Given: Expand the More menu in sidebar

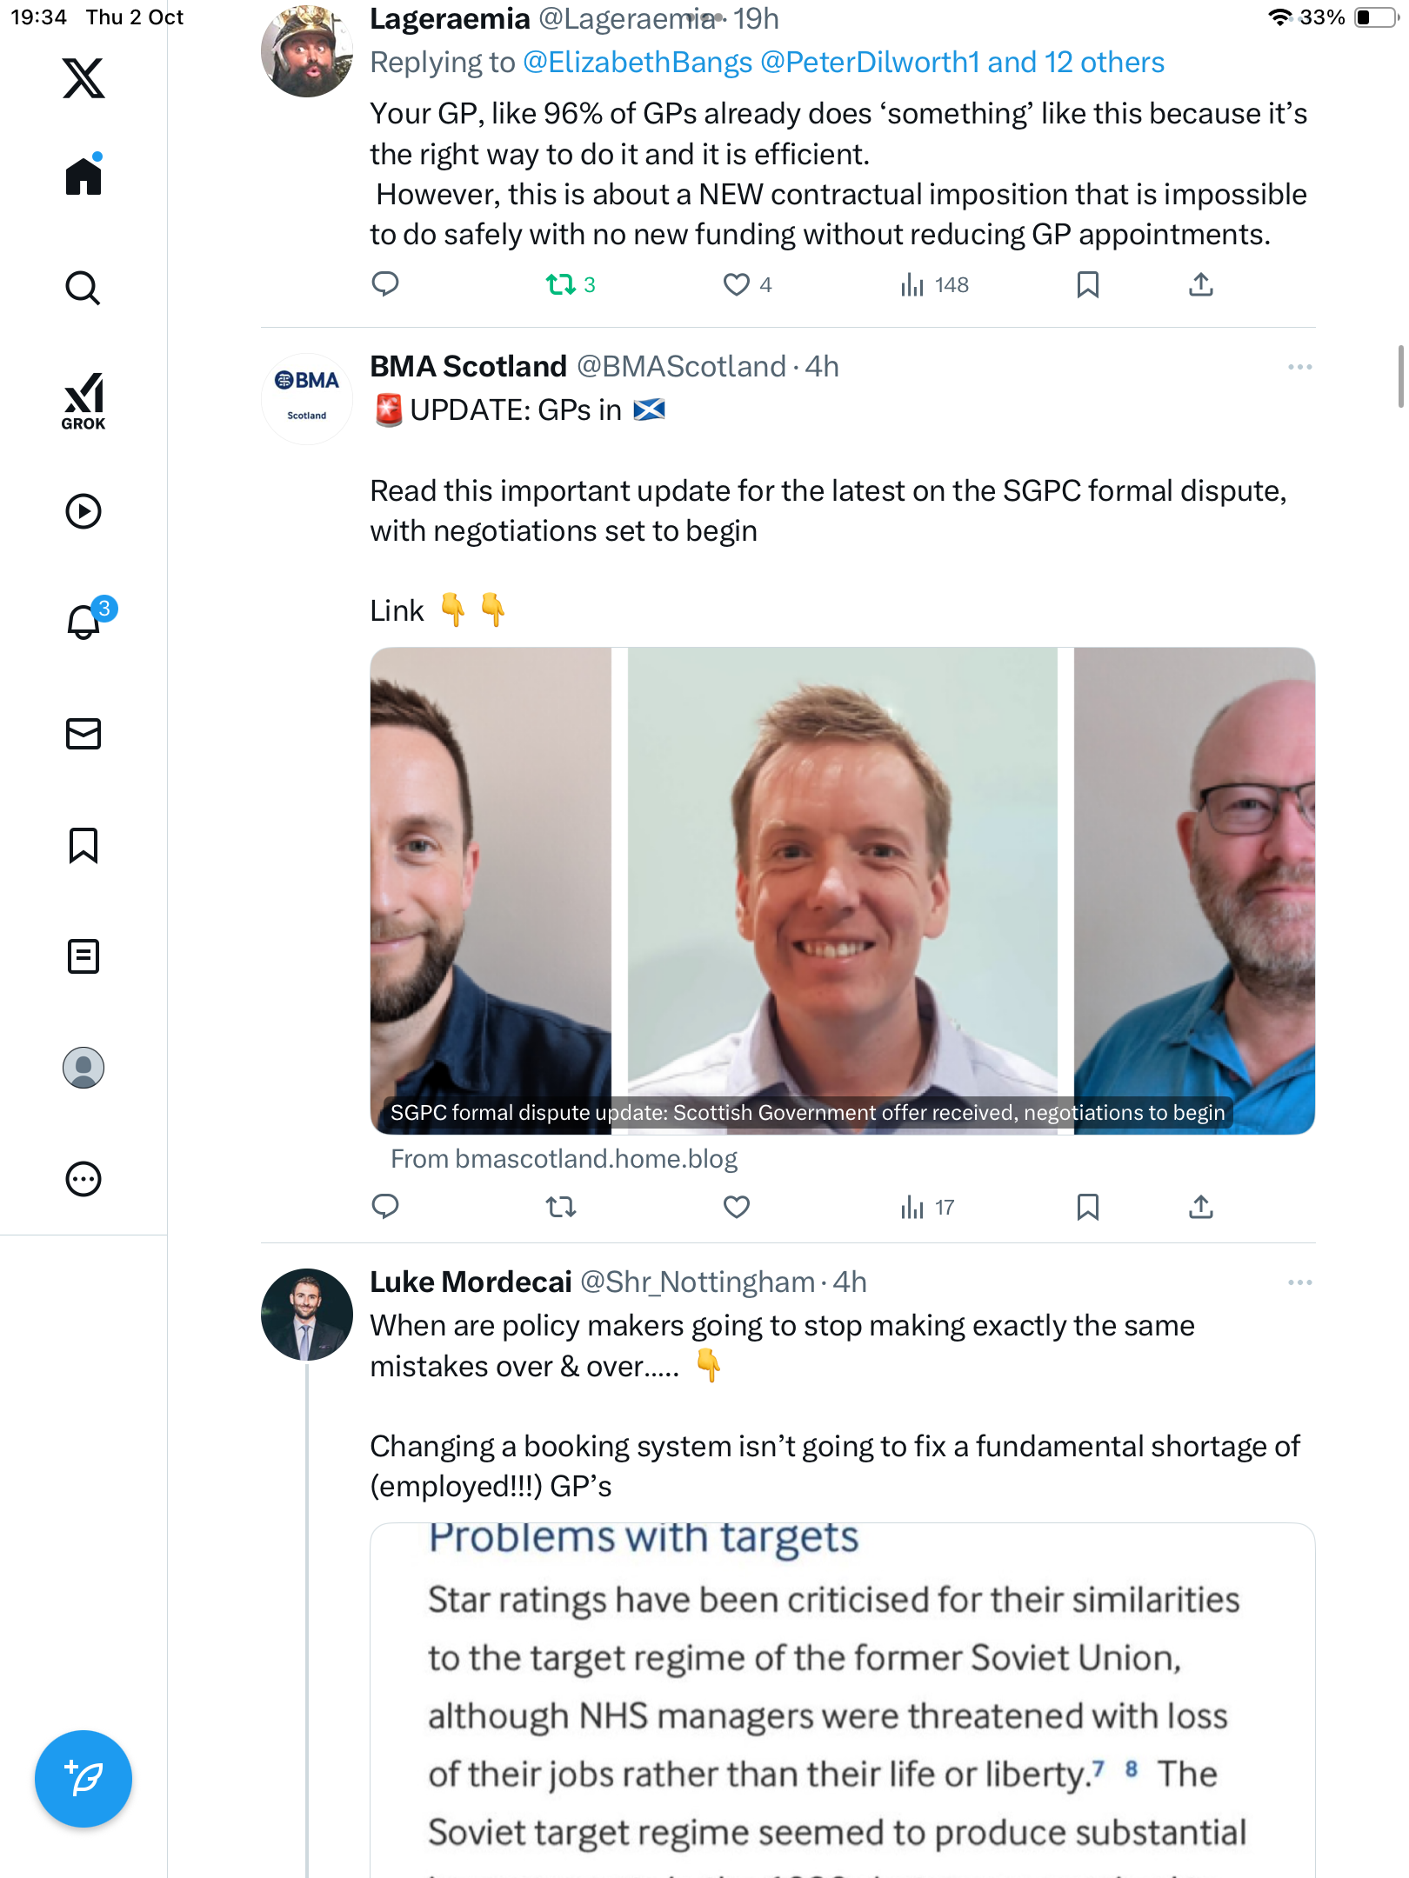Looking at the screenshot, I should click(x=83, y=1179).
